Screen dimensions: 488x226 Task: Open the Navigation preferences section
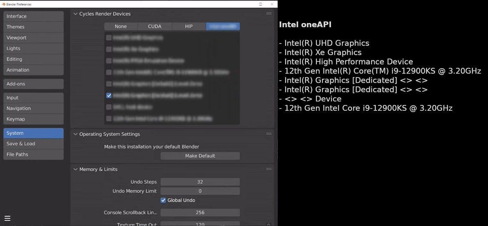33,108
